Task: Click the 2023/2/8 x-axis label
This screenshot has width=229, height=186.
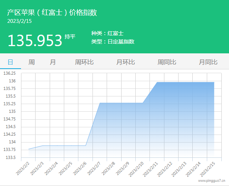Action: click(x=108, y=169)
